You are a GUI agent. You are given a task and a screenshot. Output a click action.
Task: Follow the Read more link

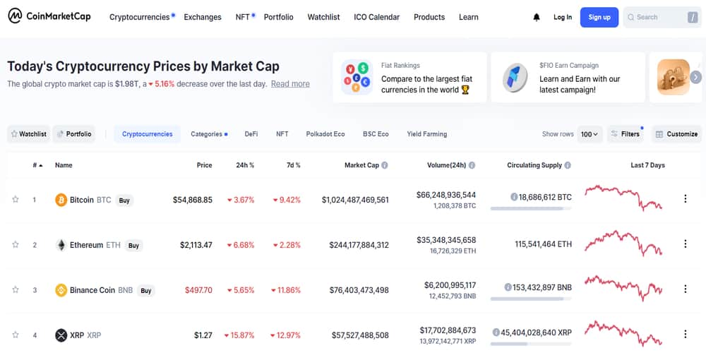pos(290,84)
